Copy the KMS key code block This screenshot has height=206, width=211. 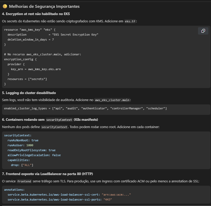[203, 31]
